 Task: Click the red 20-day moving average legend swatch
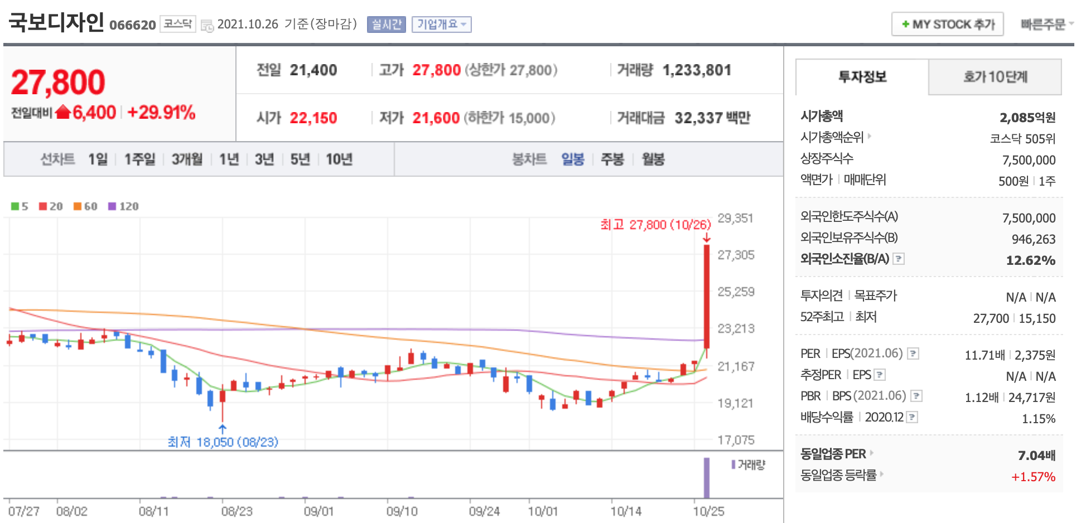[x=43, y=206]
